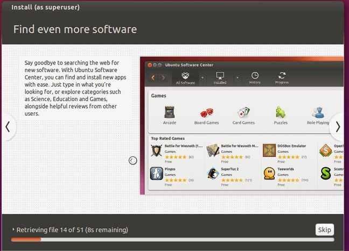Open the Installed dropdown arrow
This screenshot has height=251, width=349.
coord(238,78)
